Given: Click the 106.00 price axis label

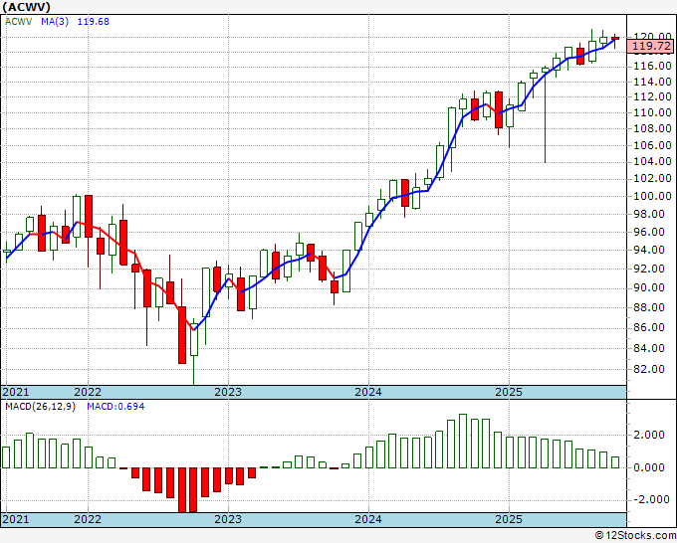Looking at the screenshot, I should [652, 145].
